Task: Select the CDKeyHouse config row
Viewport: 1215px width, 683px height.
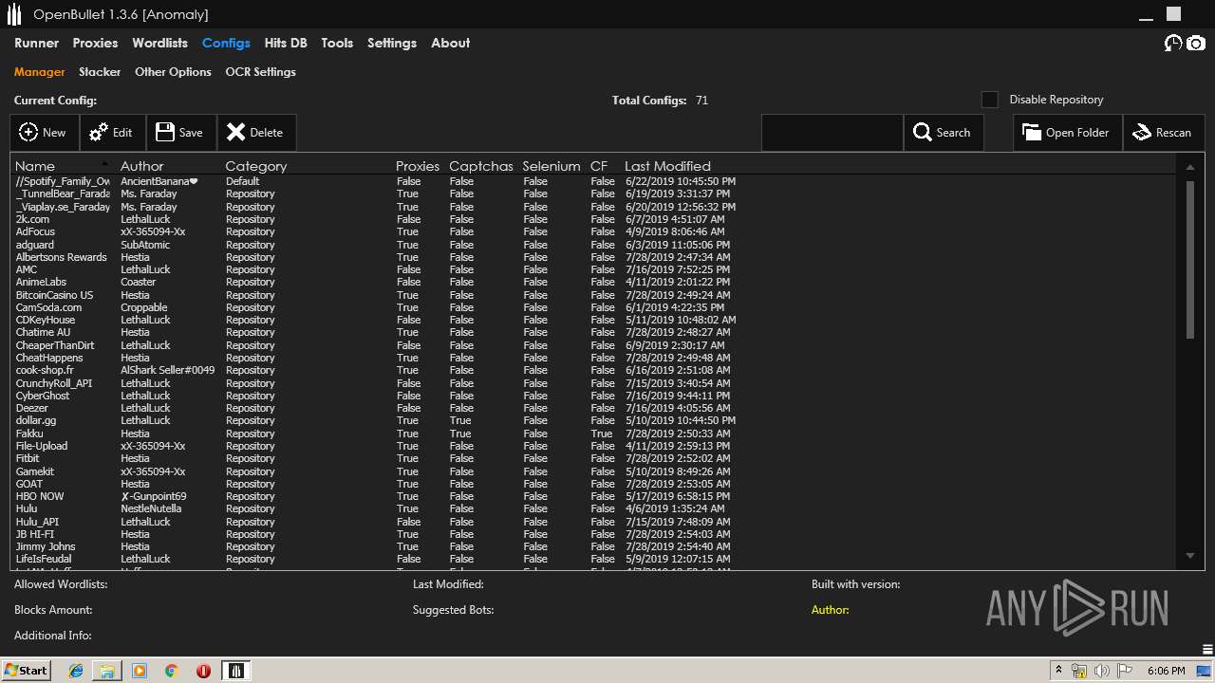Action: coord(593,320)
